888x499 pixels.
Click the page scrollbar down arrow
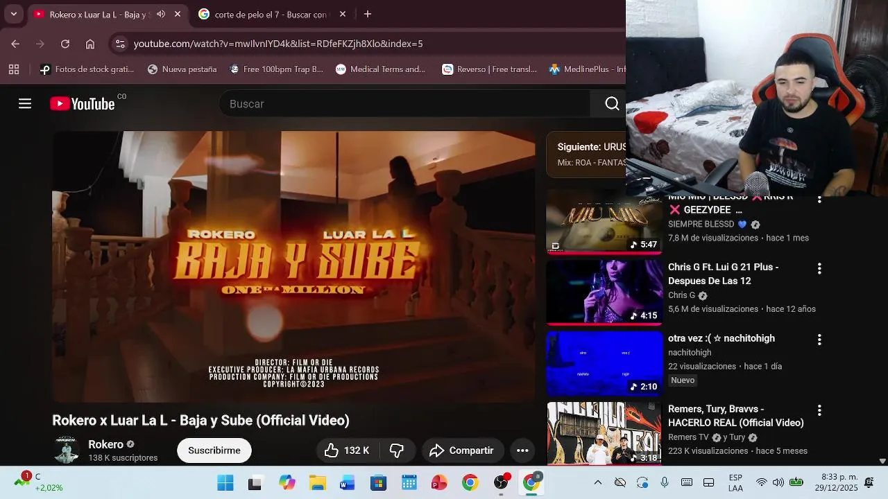pyautogui.click(x=882, y=461)
